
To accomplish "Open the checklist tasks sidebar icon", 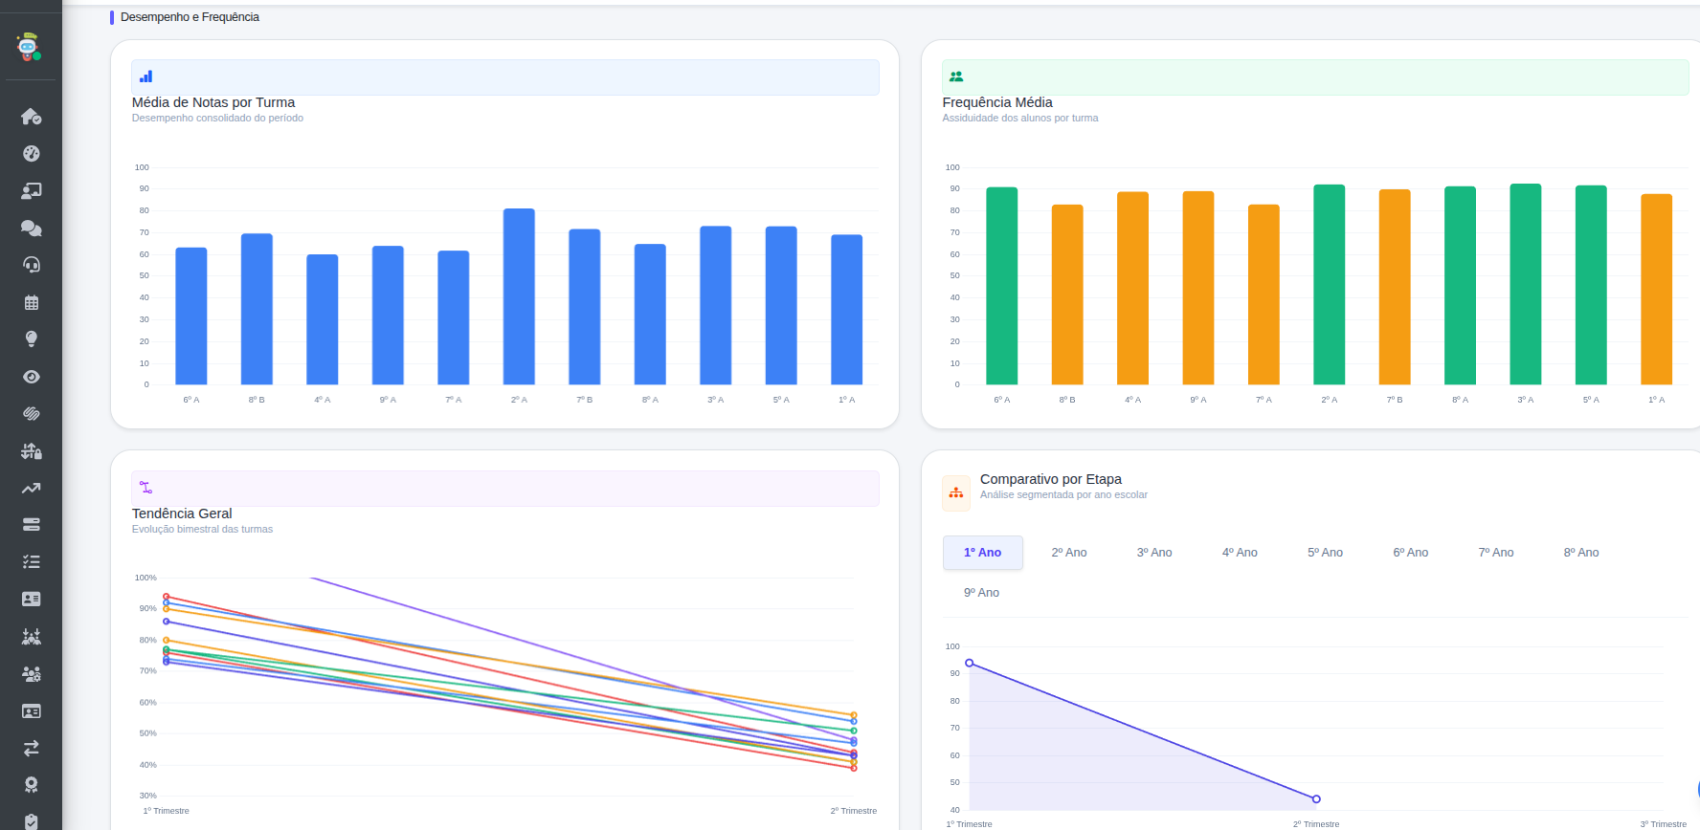I will (x=31, y=562).
